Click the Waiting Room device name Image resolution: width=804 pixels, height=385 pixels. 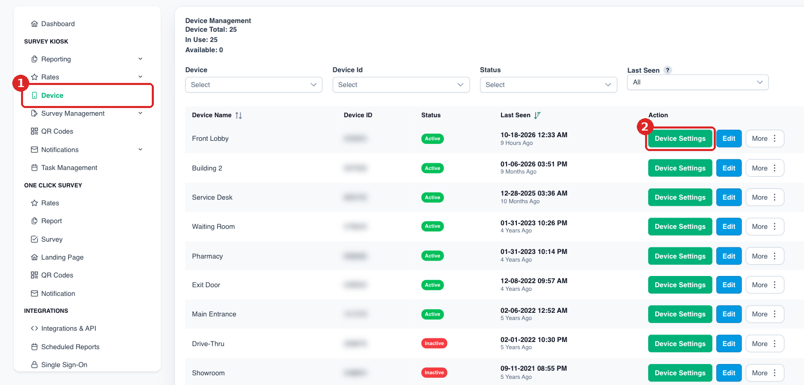(213, 227)
